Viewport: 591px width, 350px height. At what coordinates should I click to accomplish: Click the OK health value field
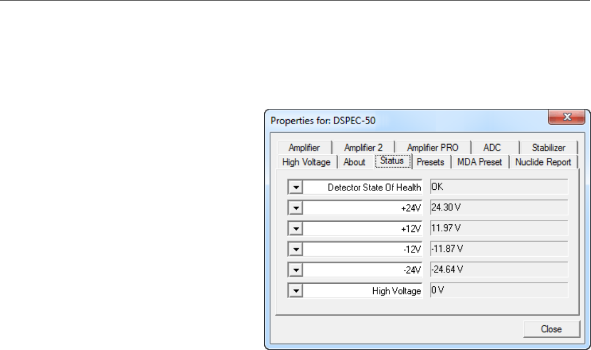[x=499, y=187]
